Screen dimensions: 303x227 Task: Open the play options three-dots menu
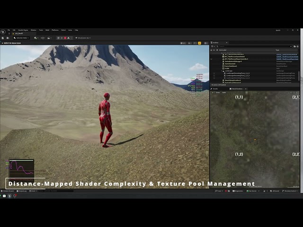(x=71, y=38)
